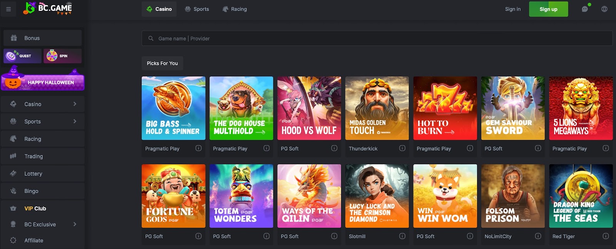Image resolution: width=616 pixels, height=249 pixels.
Task: Open the Spin wheel button
Action: pyautogui.click(x=62, y=56)
